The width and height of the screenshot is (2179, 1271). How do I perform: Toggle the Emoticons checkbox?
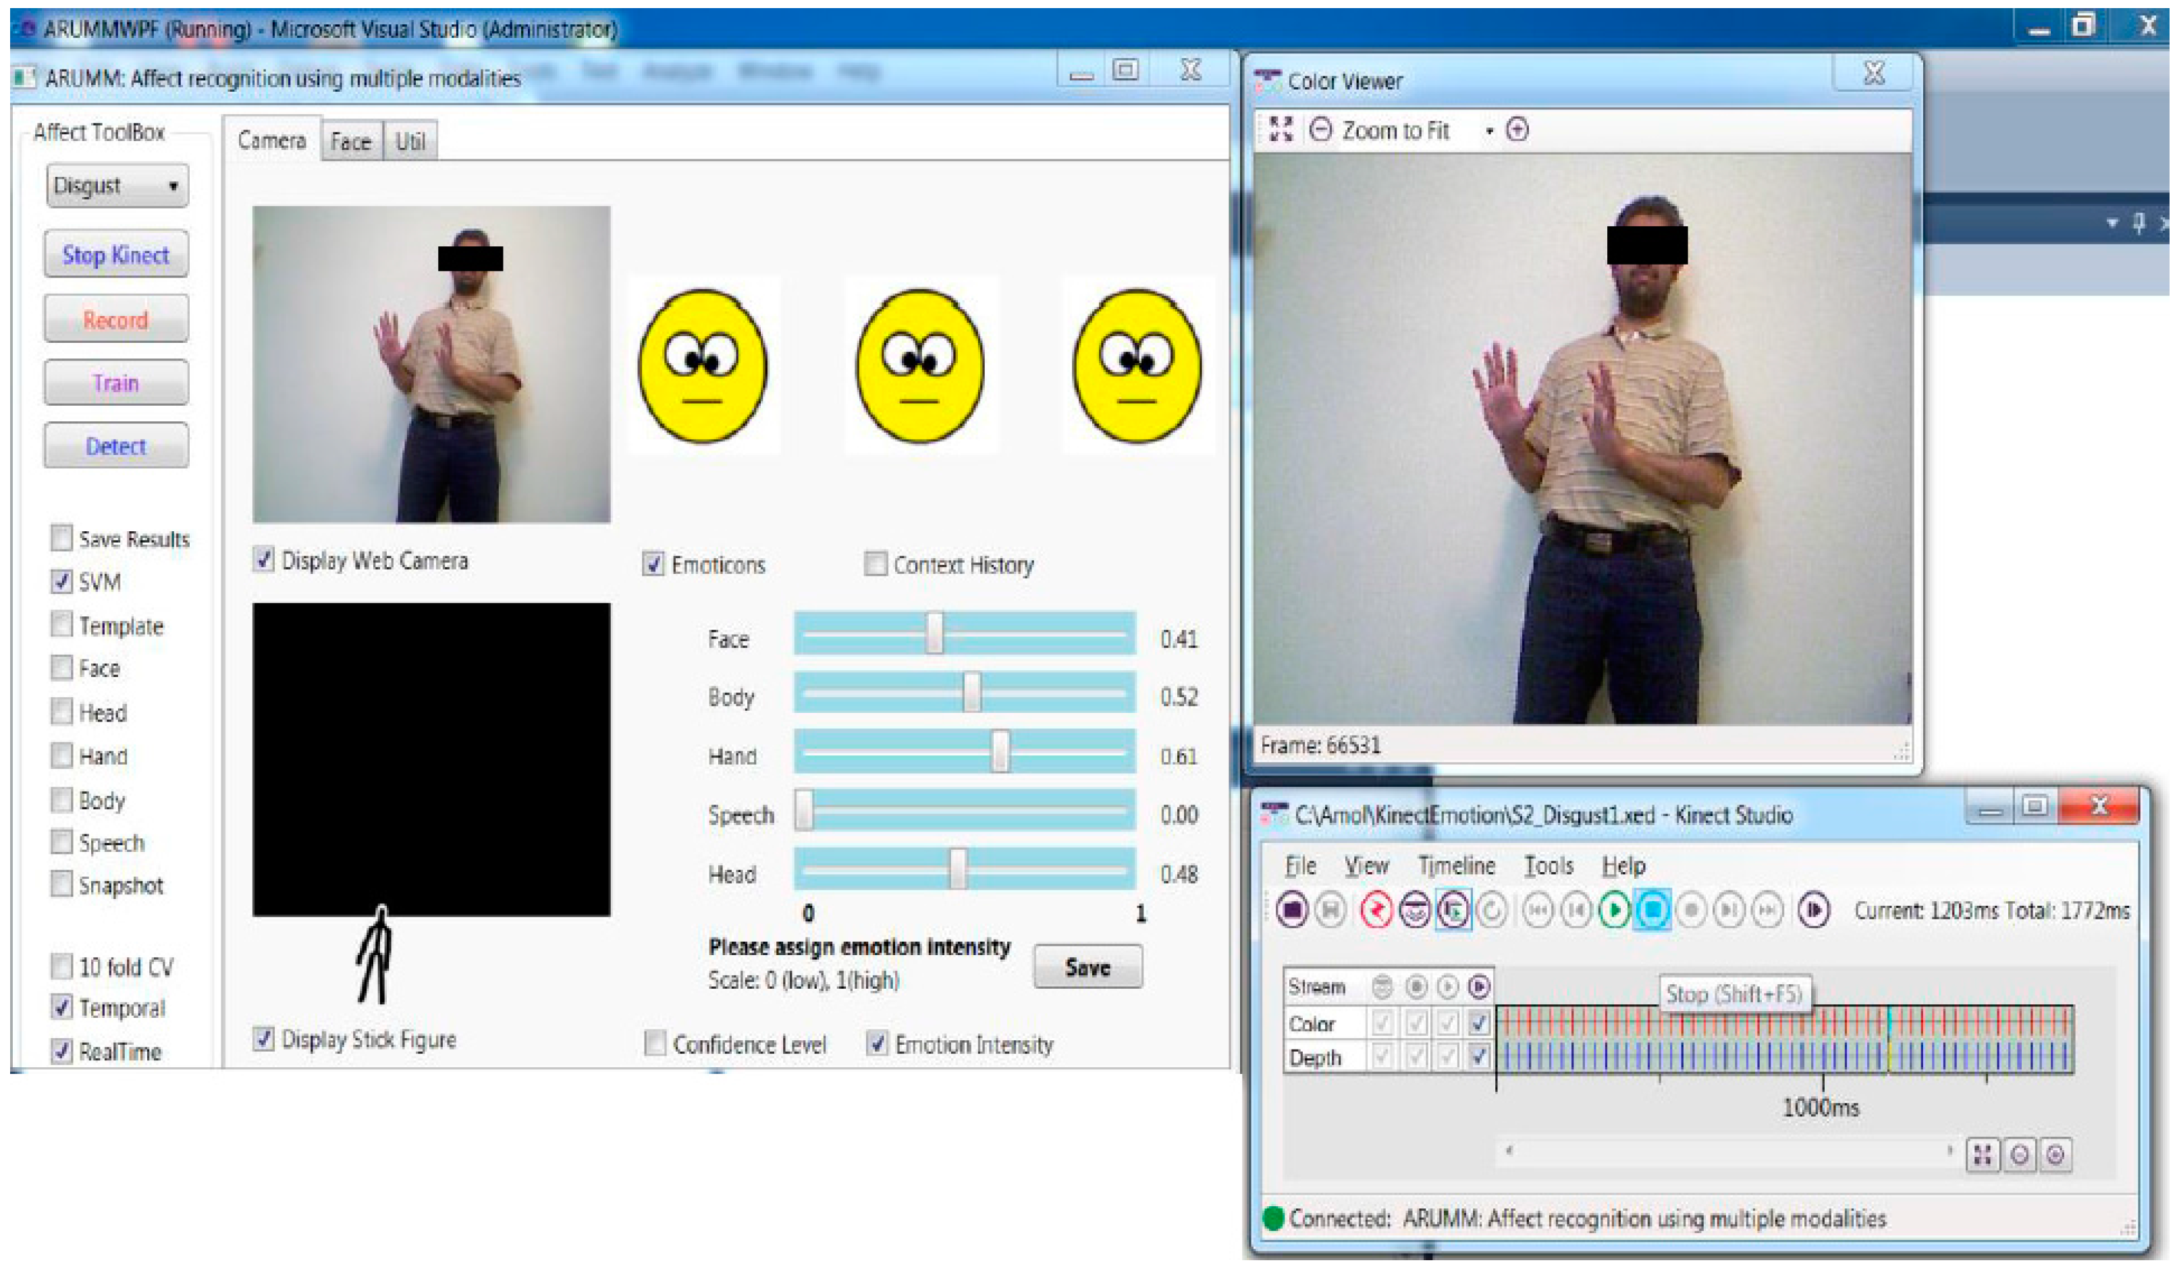click(653, 564)
